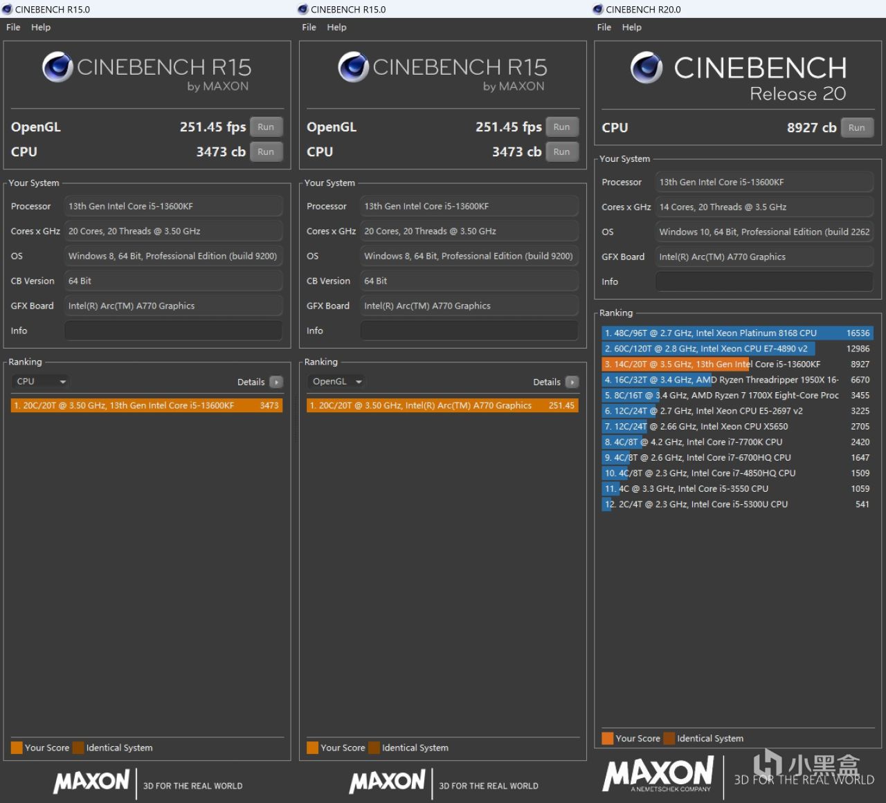Click the Info field in the left R15 window
The image size is (886, 803).
[174, 331]
